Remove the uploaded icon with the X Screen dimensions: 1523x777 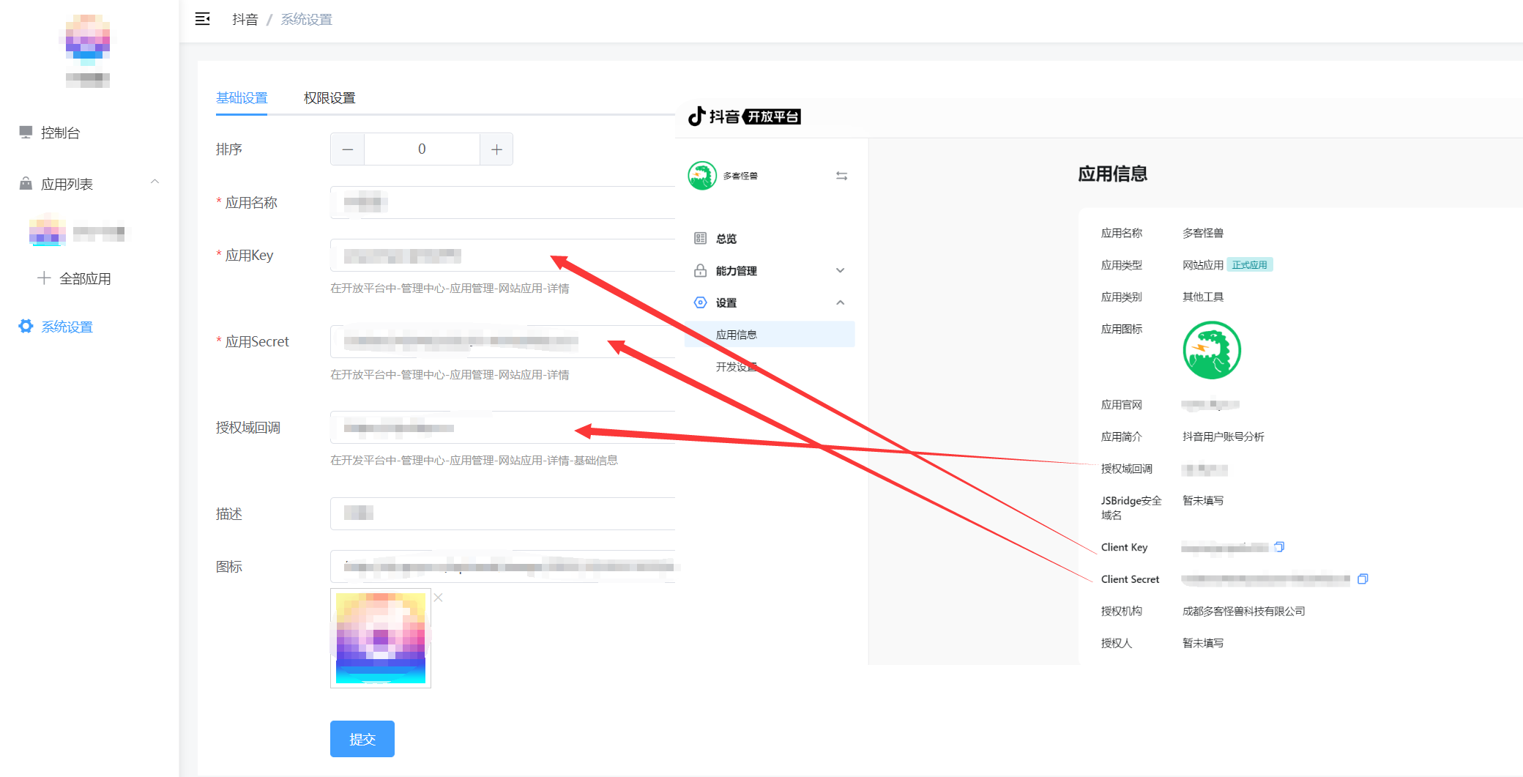[x=438, y=598]
